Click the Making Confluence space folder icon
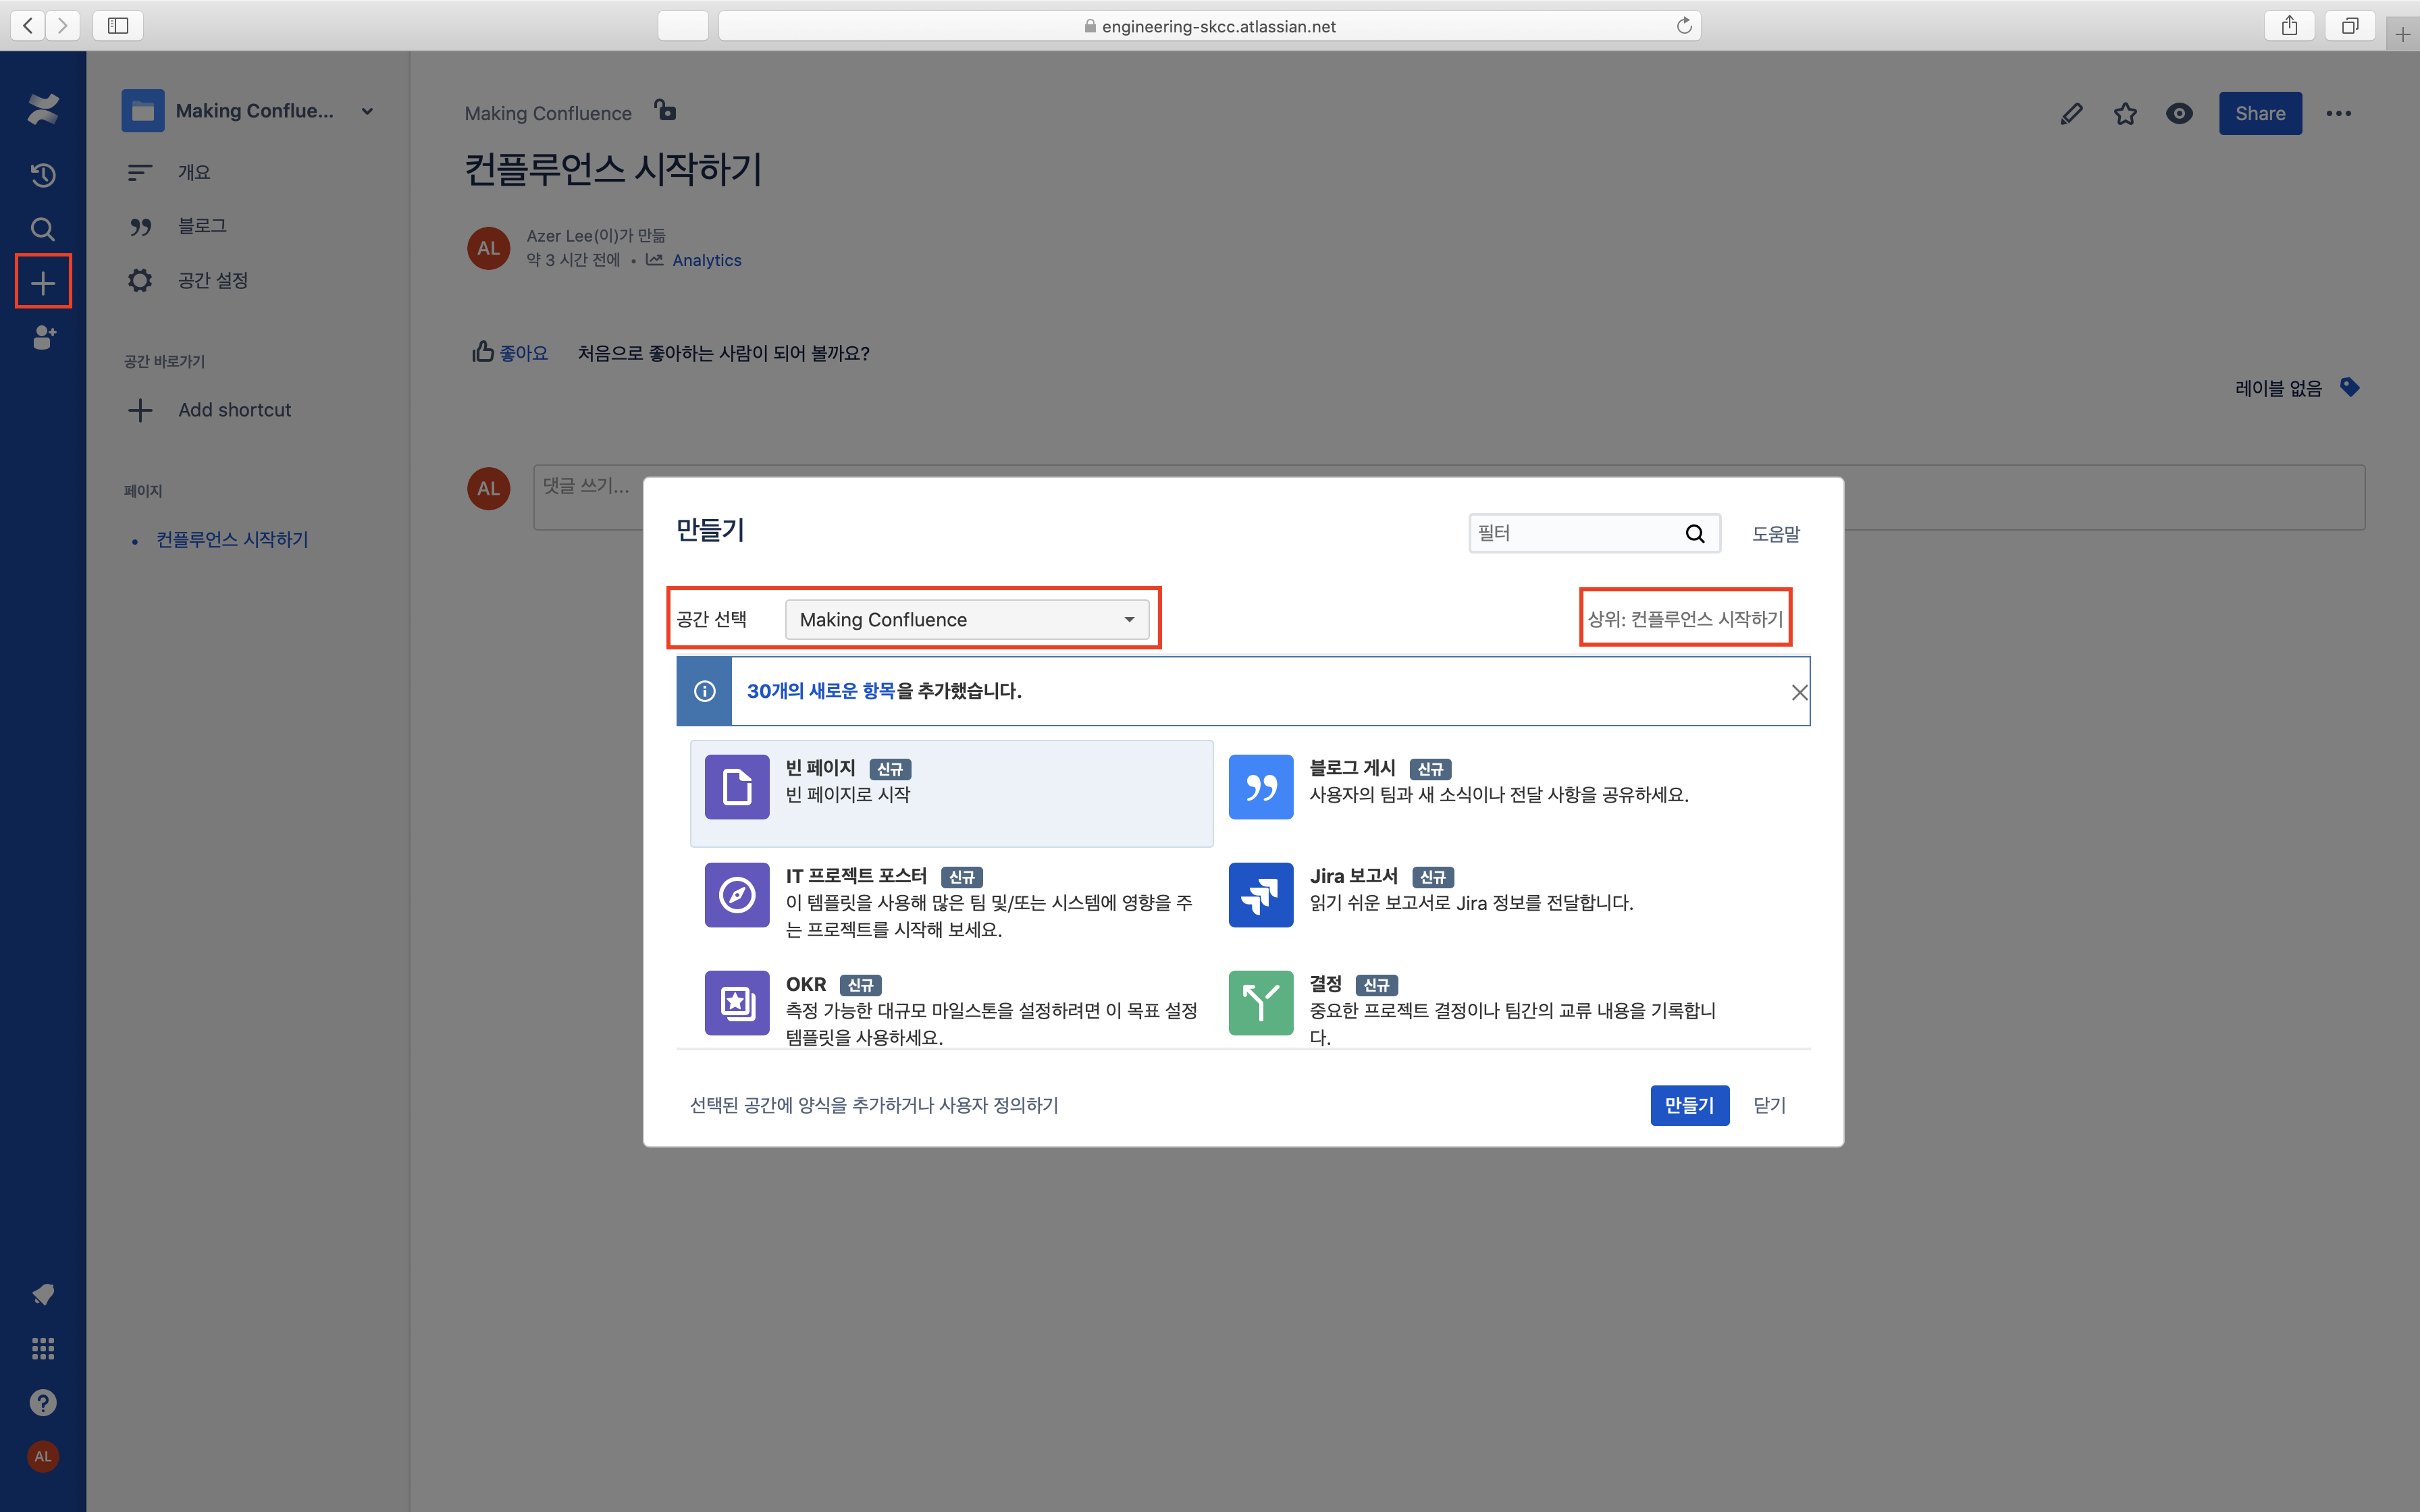 click(x=143, y=111)
